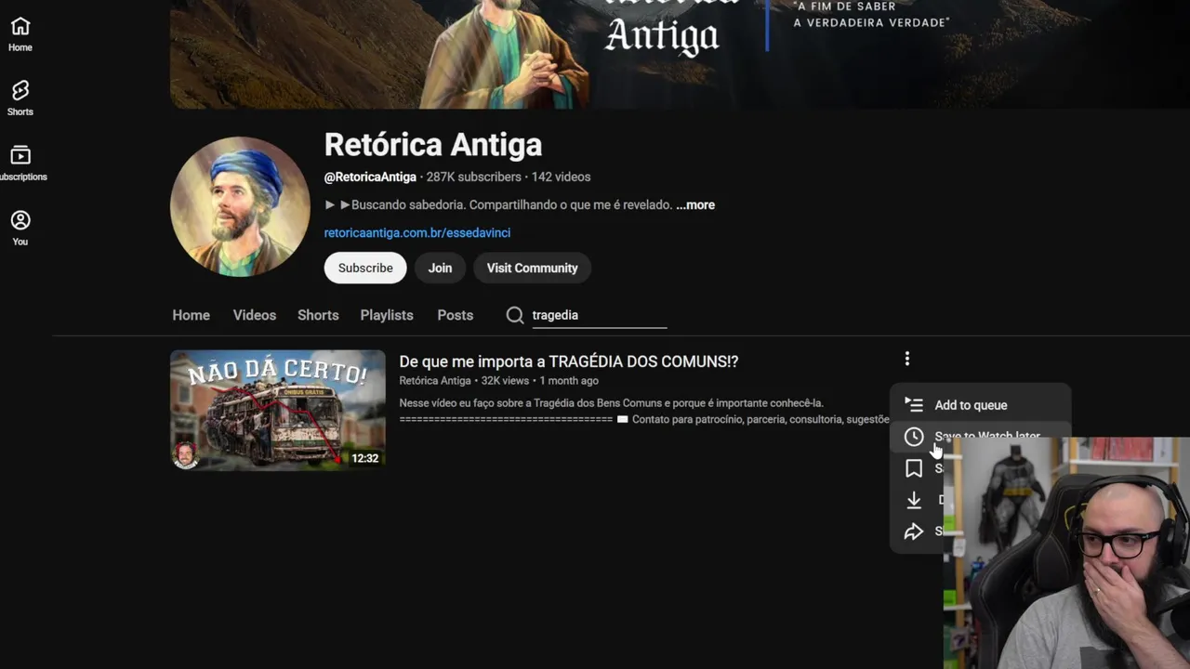Screen dimensions: 1190x669
Task: Click the '12:32' duration badge
Action: [364, 458]
